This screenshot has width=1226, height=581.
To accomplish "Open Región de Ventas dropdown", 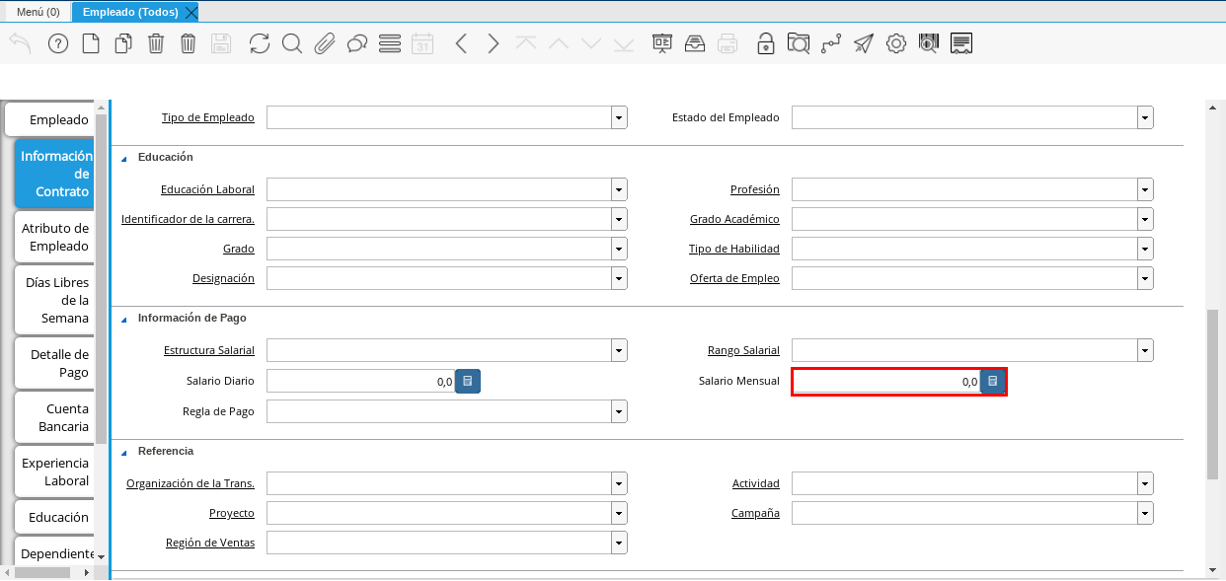I will click(x=619, y=543).
